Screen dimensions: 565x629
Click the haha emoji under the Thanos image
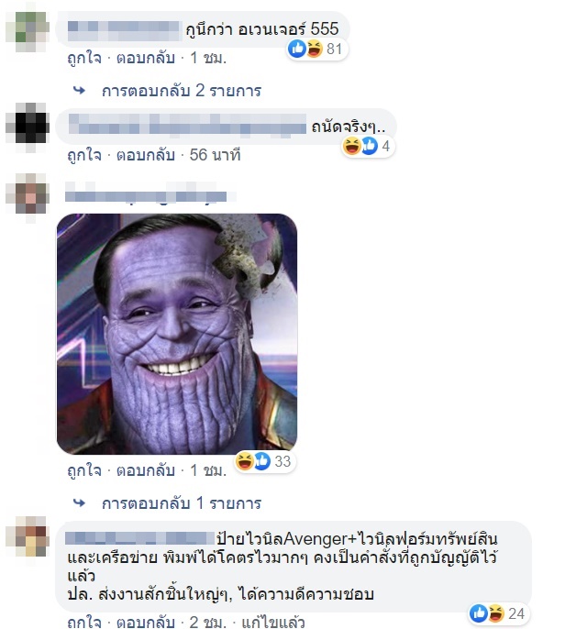coord(244,461)
